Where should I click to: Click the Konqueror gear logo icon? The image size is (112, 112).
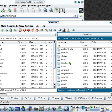click(81, 10)
